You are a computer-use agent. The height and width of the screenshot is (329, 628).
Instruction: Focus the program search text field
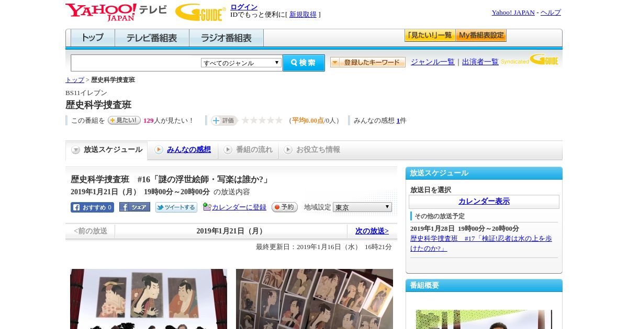[x=136, y=63]
